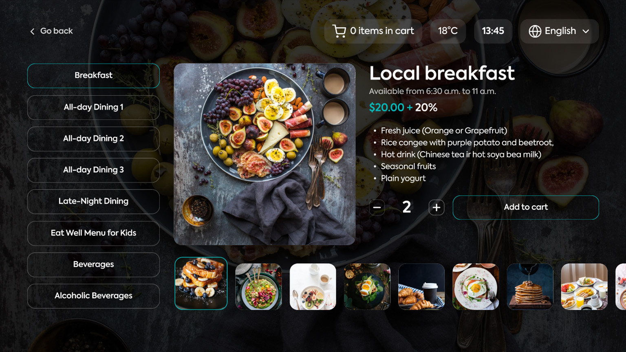Image resolution: width=626 pixels, height=352 pixels.
Task: Choose Eat Well Menu for Kids
Action: 93,233
